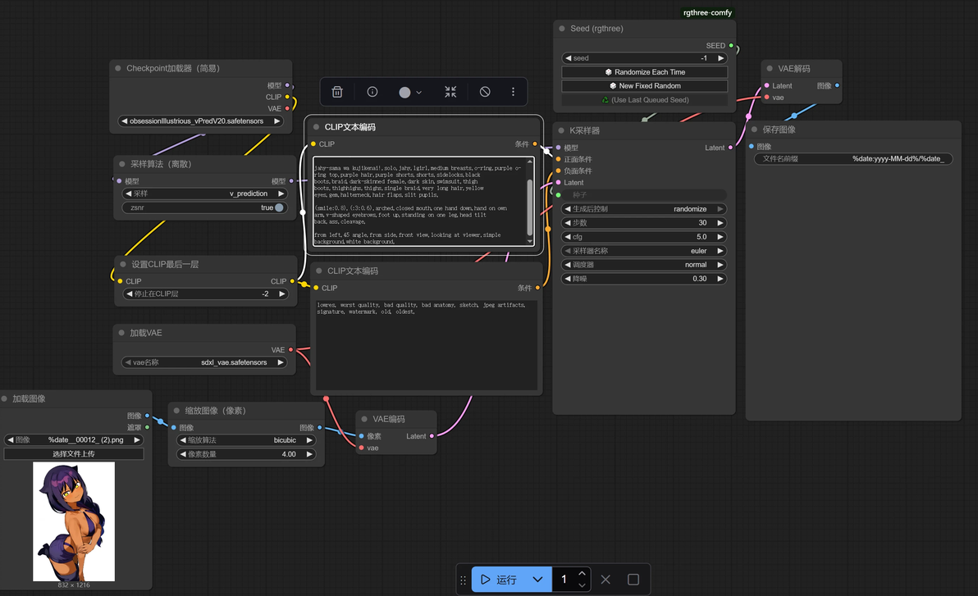Click the green SEED output port
Screen dimensions: 978x596
pos(731,46)
